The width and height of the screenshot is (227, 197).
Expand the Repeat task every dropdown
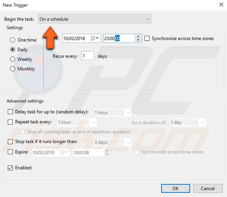click(x=77, y=122)
